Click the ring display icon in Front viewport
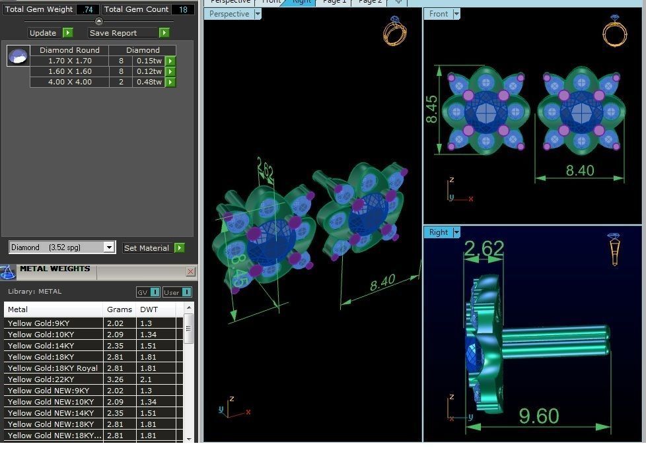This screenshot has width=646, height=454. coord(615,30)
